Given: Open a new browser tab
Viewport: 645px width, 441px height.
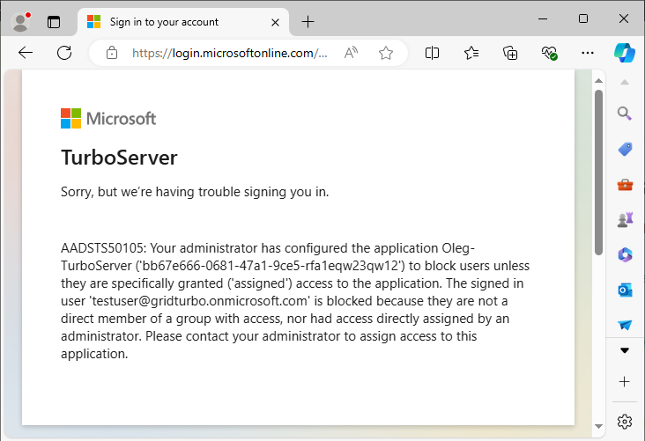Looking at the screenshot, I should click(x=308, y=21).
